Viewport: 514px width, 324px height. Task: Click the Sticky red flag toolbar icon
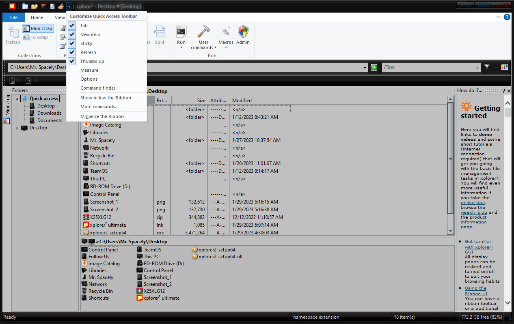[x=43, y=6]
